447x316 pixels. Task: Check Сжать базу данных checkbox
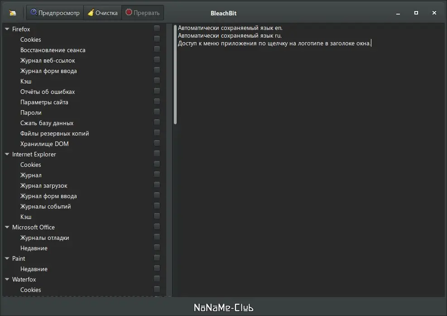(157, 122)
